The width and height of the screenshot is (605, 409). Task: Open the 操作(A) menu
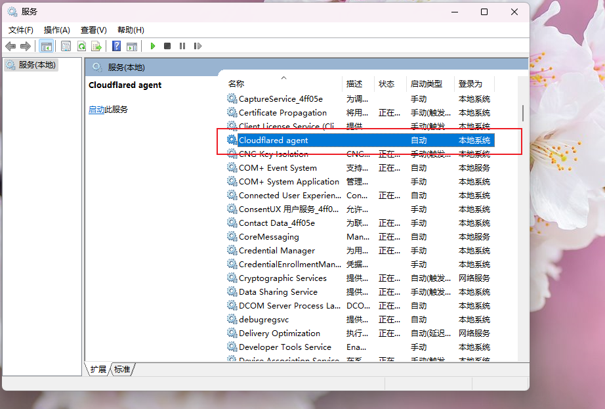(x=56, y=30)
